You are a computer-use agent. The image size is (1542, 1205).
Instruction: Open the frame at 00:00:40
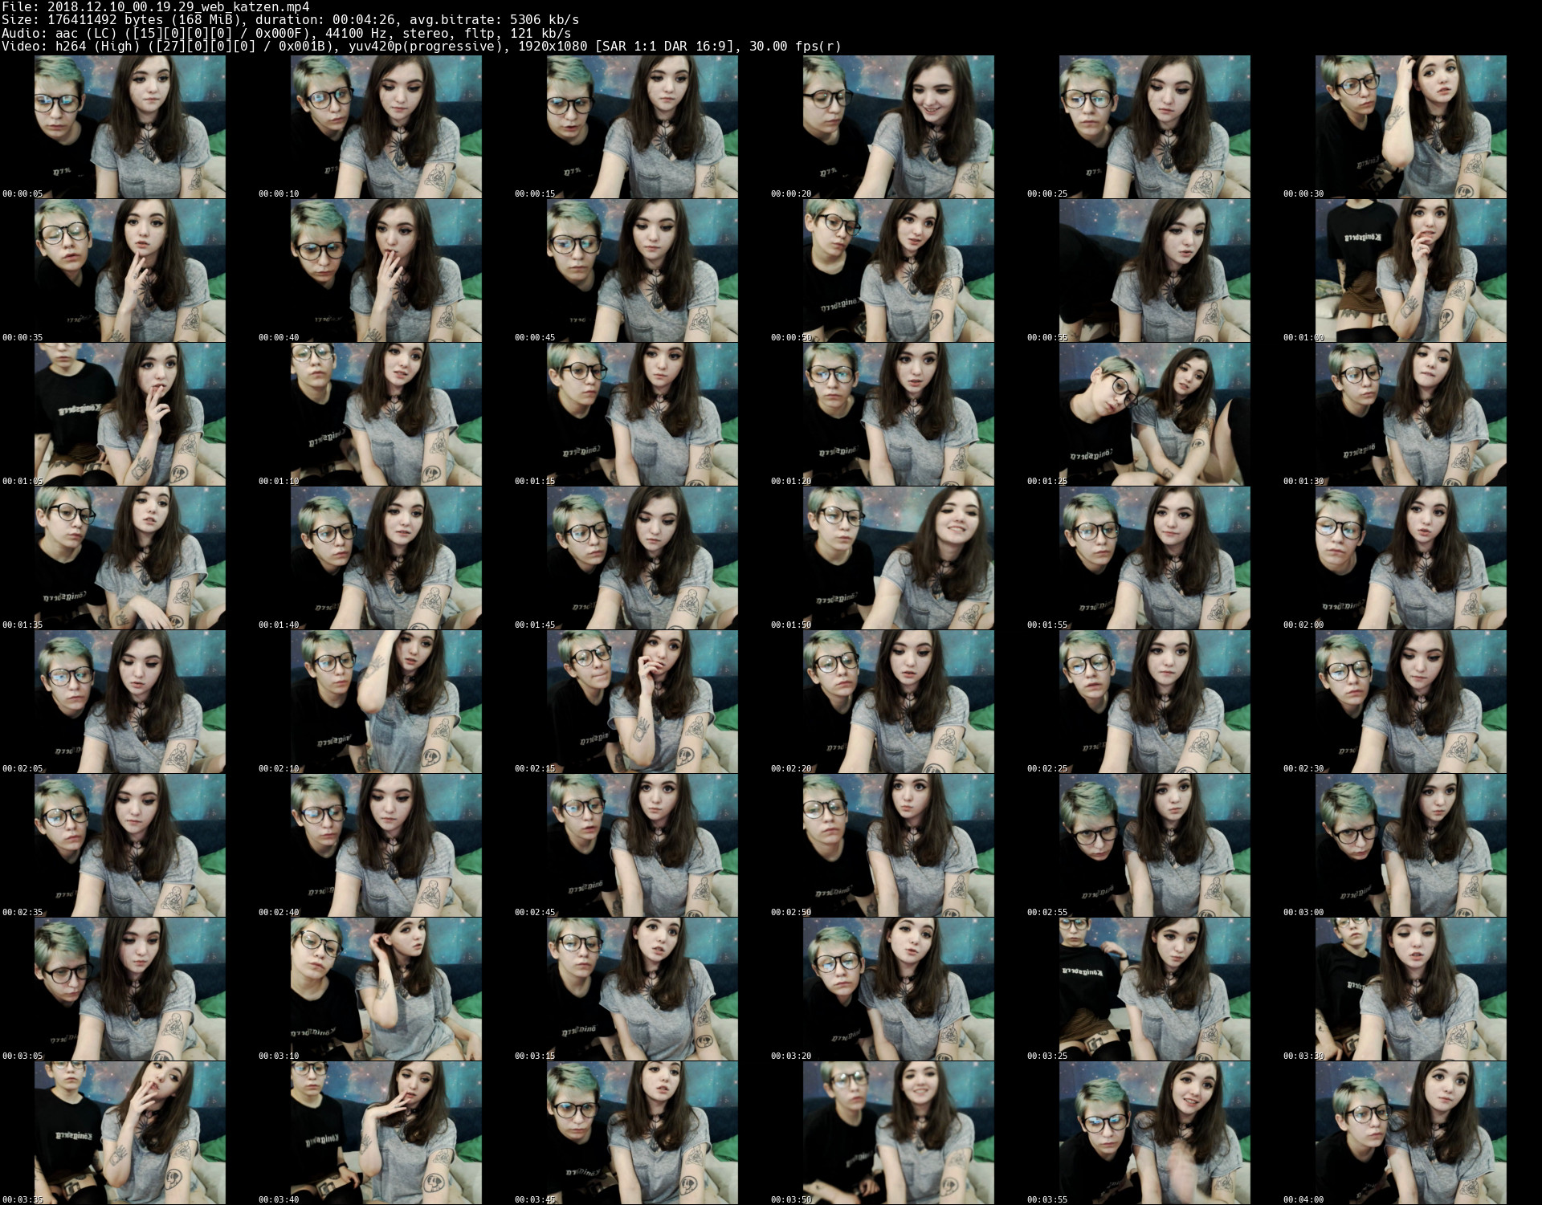point(386,271)
